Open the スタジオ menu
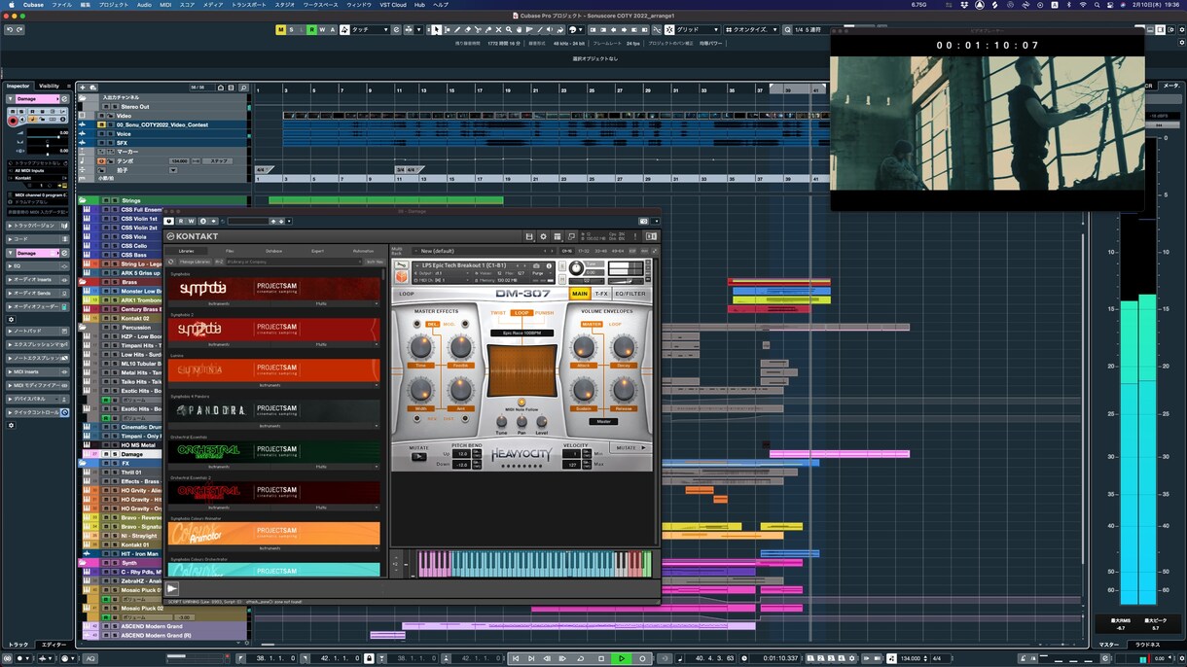The image size is (1187, 667). click(284, 5)
